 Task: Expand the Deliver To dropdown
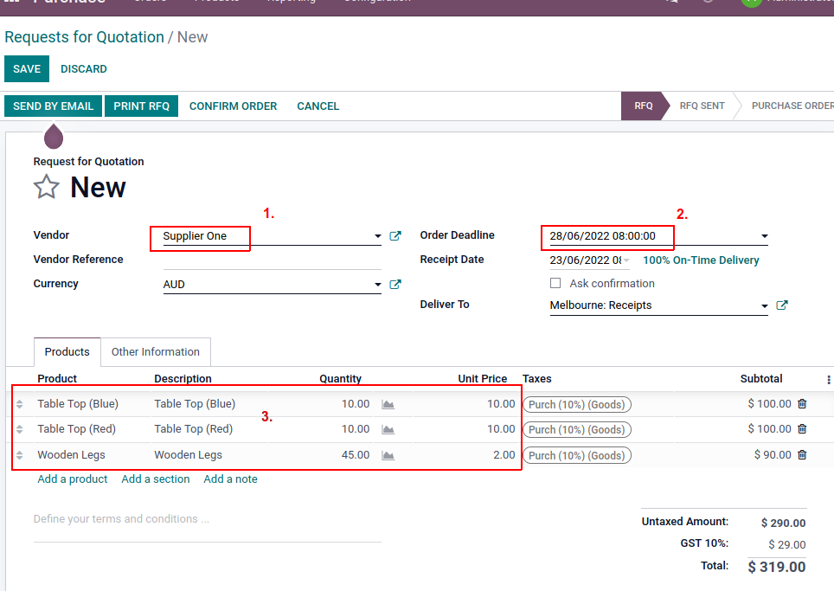tap(764, 305)
